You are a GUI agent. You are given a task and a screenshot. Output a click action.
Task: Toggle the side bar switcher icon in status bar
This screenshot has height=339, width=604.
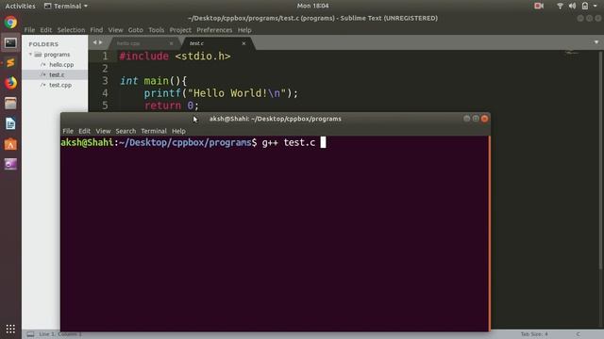pos(30,334)
